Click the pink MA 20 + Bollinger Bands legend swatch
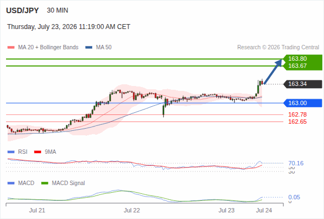Image resolution: width=324 pixels, height=219 pixels. click(11, 48)
